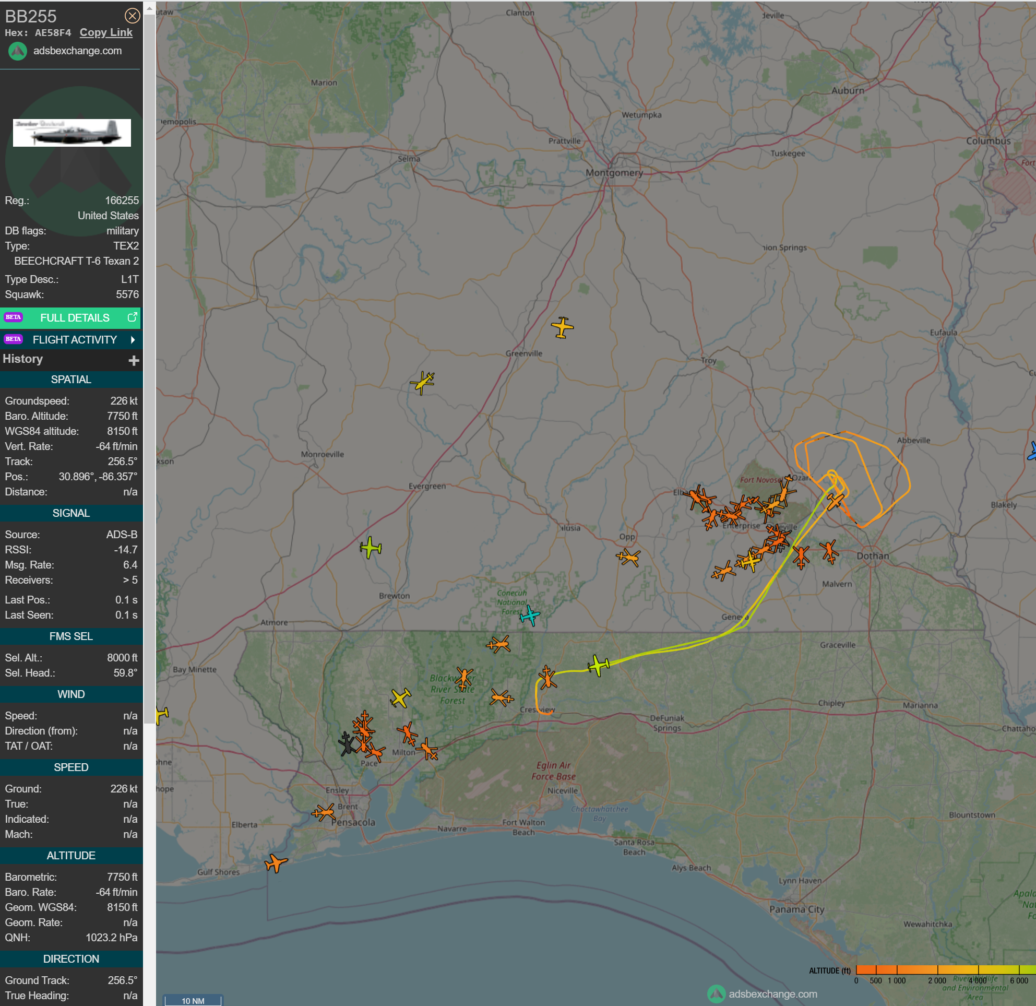Screen dimensions: 1036x1006
Task: Click the Baro. Altitude value 7750 ft
Action: (122, 416)
